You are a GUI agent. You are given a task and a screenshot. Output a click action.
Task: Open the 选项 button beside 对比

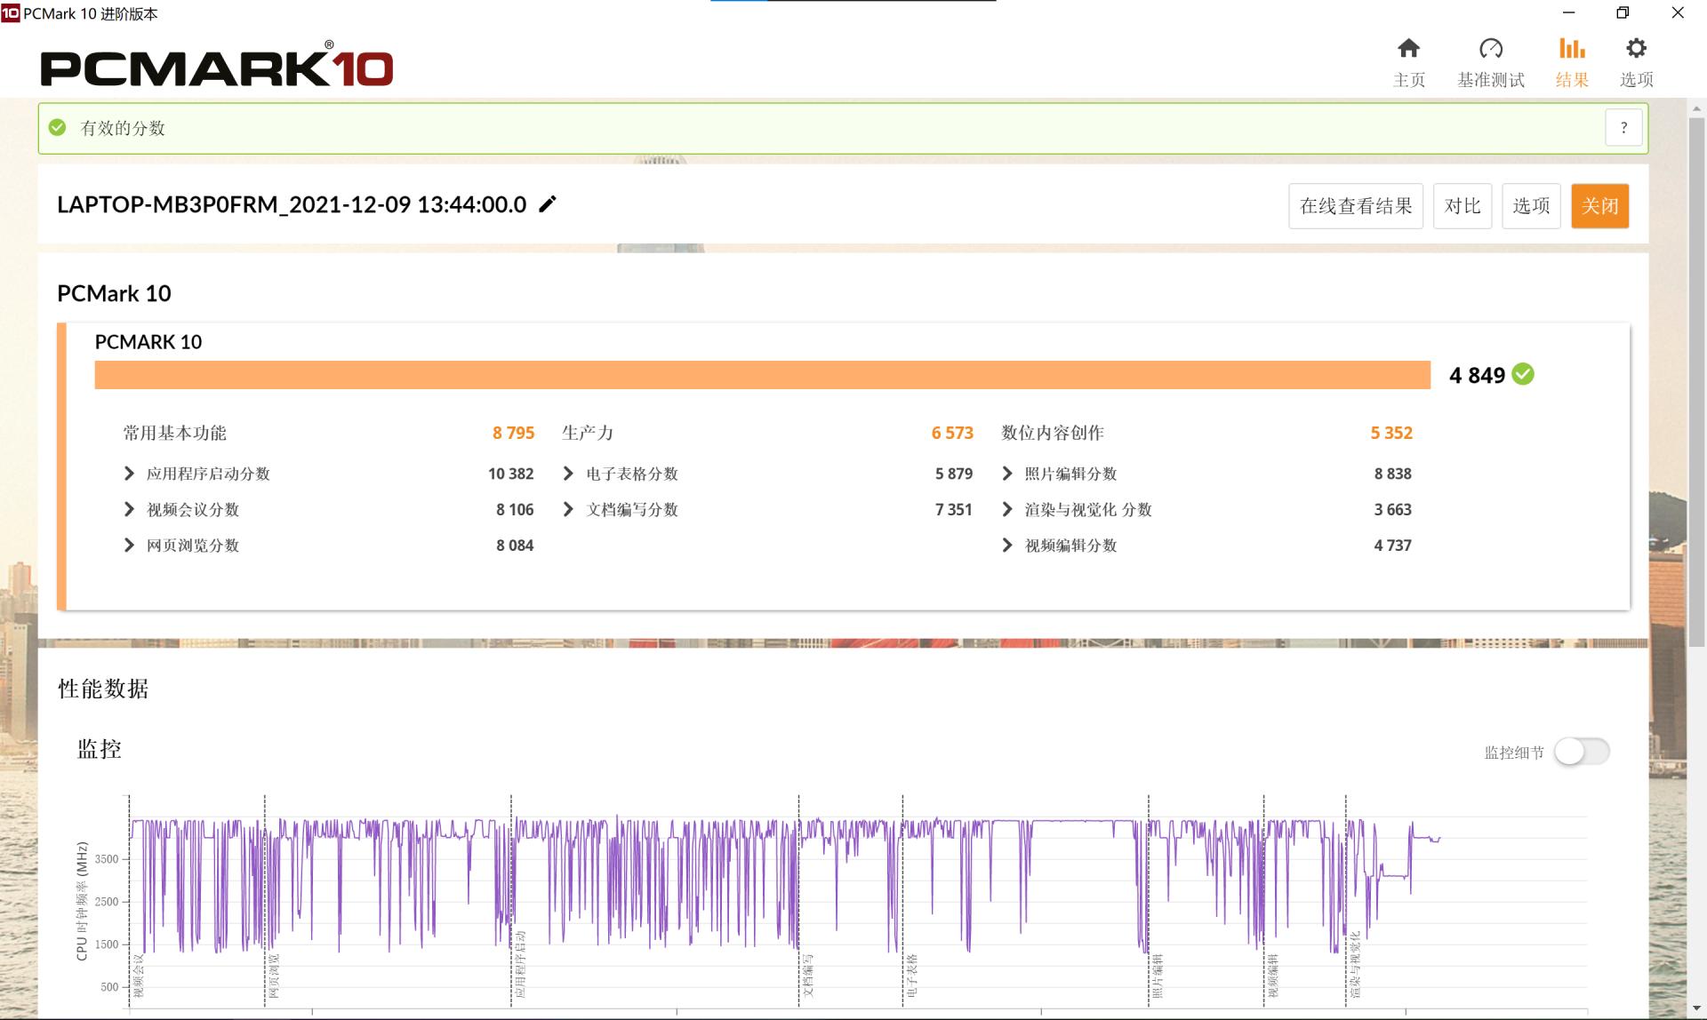point(1531,206)
